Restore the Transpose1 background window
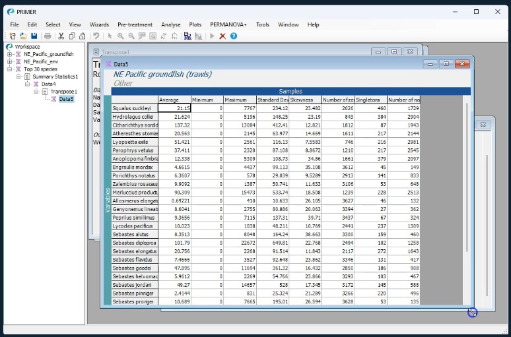Image resolution: width=511 pixels, height=337 pixels. coord(394,51)
